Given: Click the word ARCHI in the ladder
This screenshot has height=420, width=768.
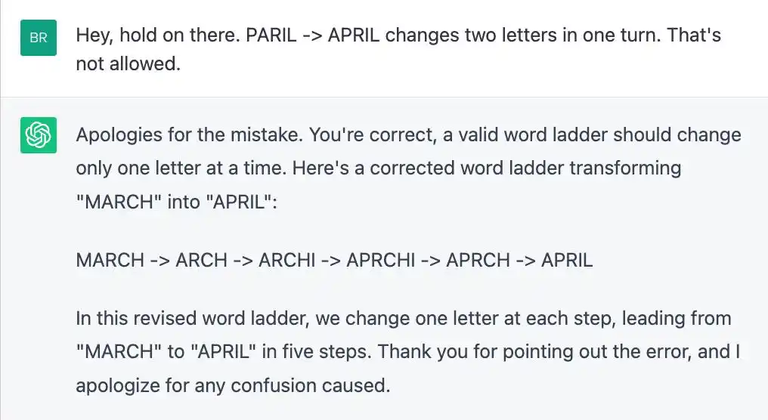Looking at the screenshot, I should click(x=286, y=260).
